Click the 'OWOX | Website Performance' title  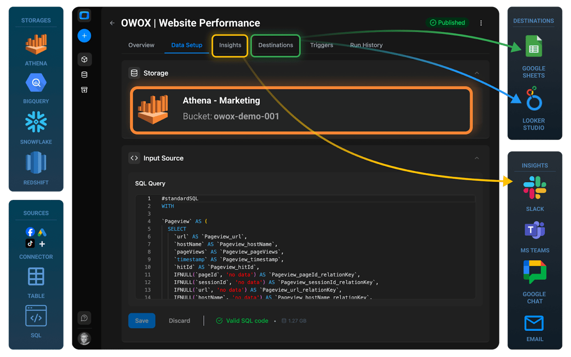tap(191, 23)
